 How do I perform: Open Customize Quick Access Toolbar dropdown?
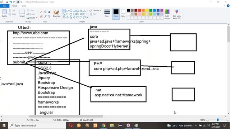coord(21,2)
